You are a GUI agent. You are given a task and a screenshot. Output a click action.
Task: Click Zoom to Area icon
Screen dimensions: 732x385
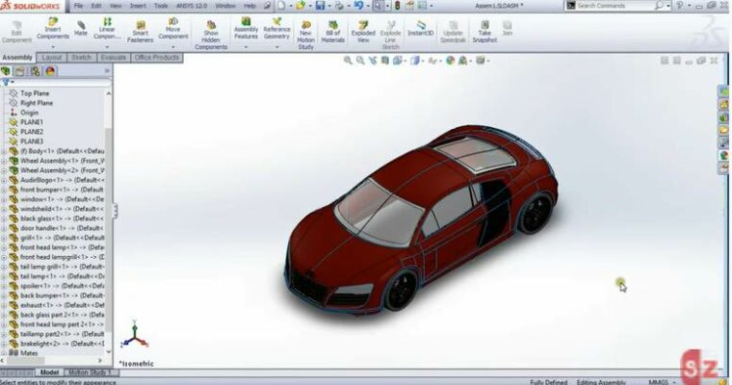click(360, 61)
